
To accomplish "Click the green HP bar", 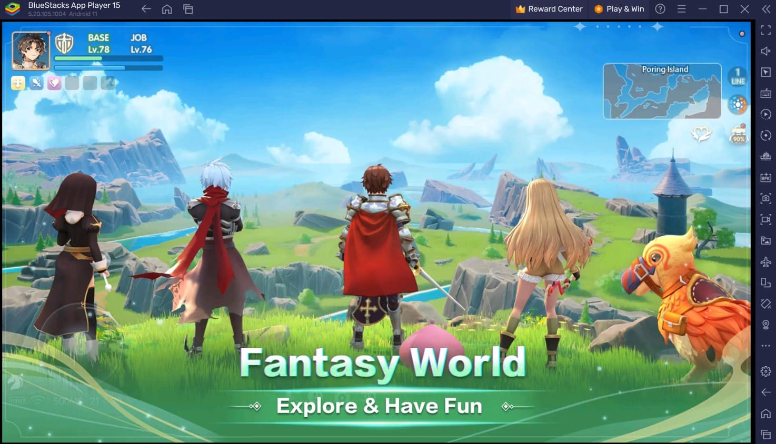I will (x=108, y=58).
